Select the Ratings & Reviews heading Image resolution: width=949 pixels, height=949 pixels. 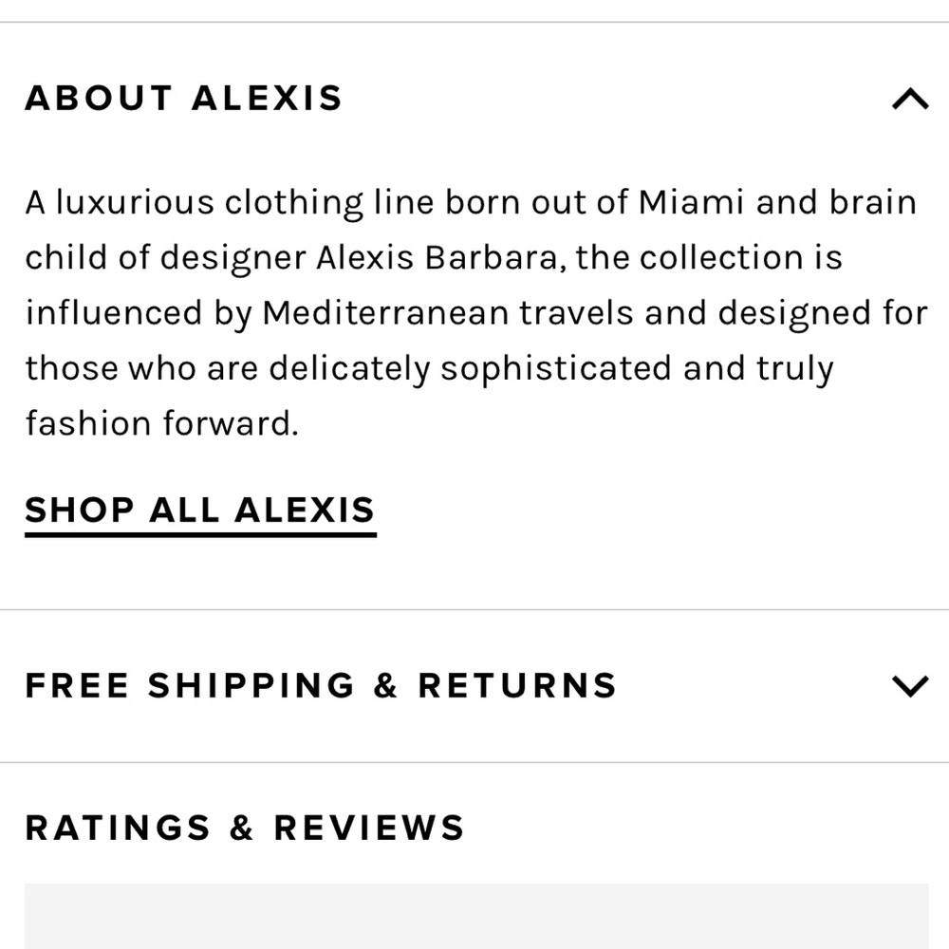click(x=245, y=828)
